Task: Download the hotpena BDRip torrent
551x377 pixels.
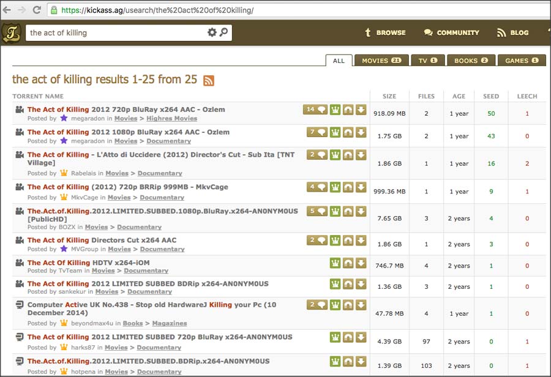Action: [361, 362]
